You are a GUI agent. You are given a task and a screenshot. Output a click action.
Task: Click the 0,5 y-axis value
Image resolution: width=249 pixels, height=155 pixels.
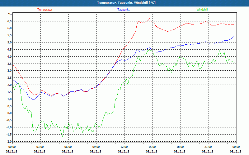coord(10,106)
